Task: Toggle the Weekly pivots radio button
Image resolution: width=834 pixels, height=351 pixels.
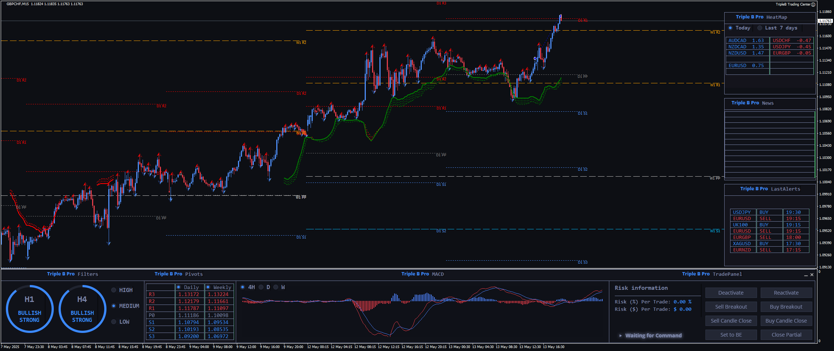Action: click(x=208, y=287)
